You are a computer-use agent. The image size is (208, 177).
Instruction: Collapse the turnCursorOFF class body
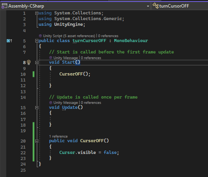pos(37,41)
